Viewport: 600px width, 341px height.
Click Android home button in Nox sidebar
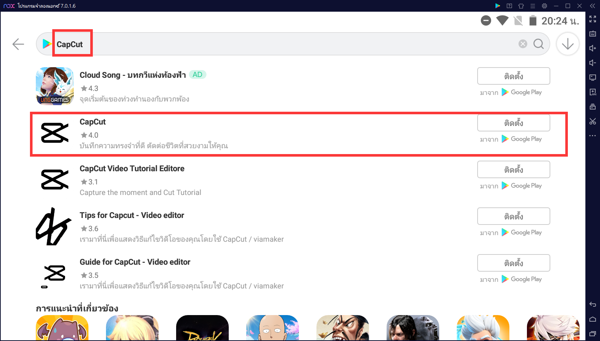click(593, 319)
